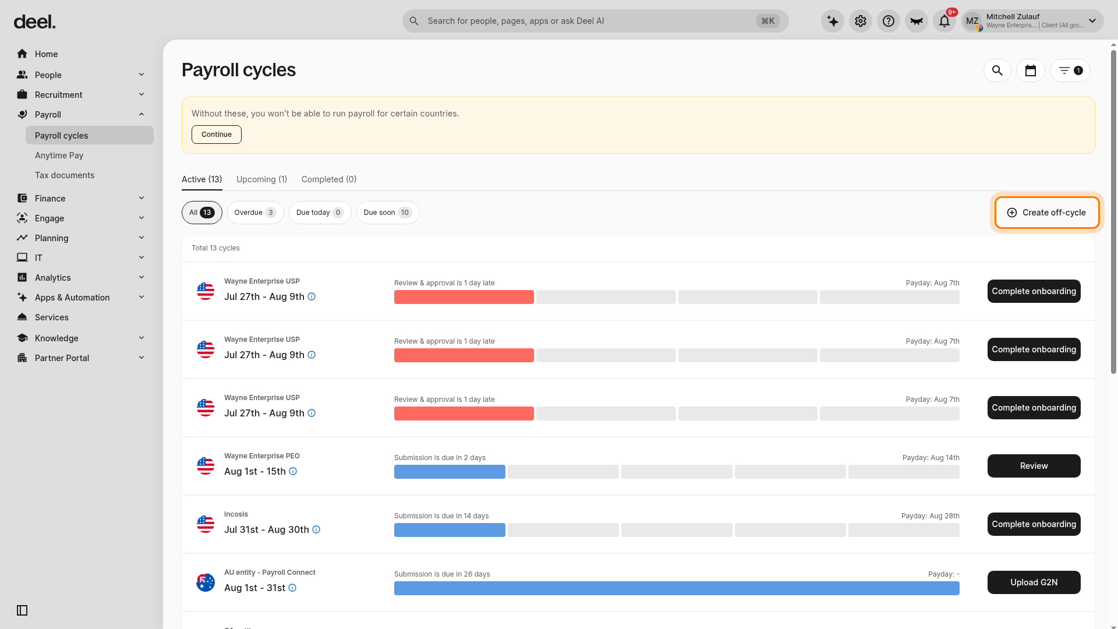1118x629 pixels.
Task: Click the eyelash icon in header
Action: pos(917,21)
